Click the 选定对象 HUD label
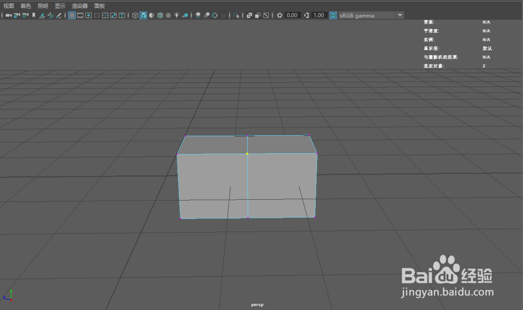The height and width of the screenshot is (310, 523). coord(434,66)
